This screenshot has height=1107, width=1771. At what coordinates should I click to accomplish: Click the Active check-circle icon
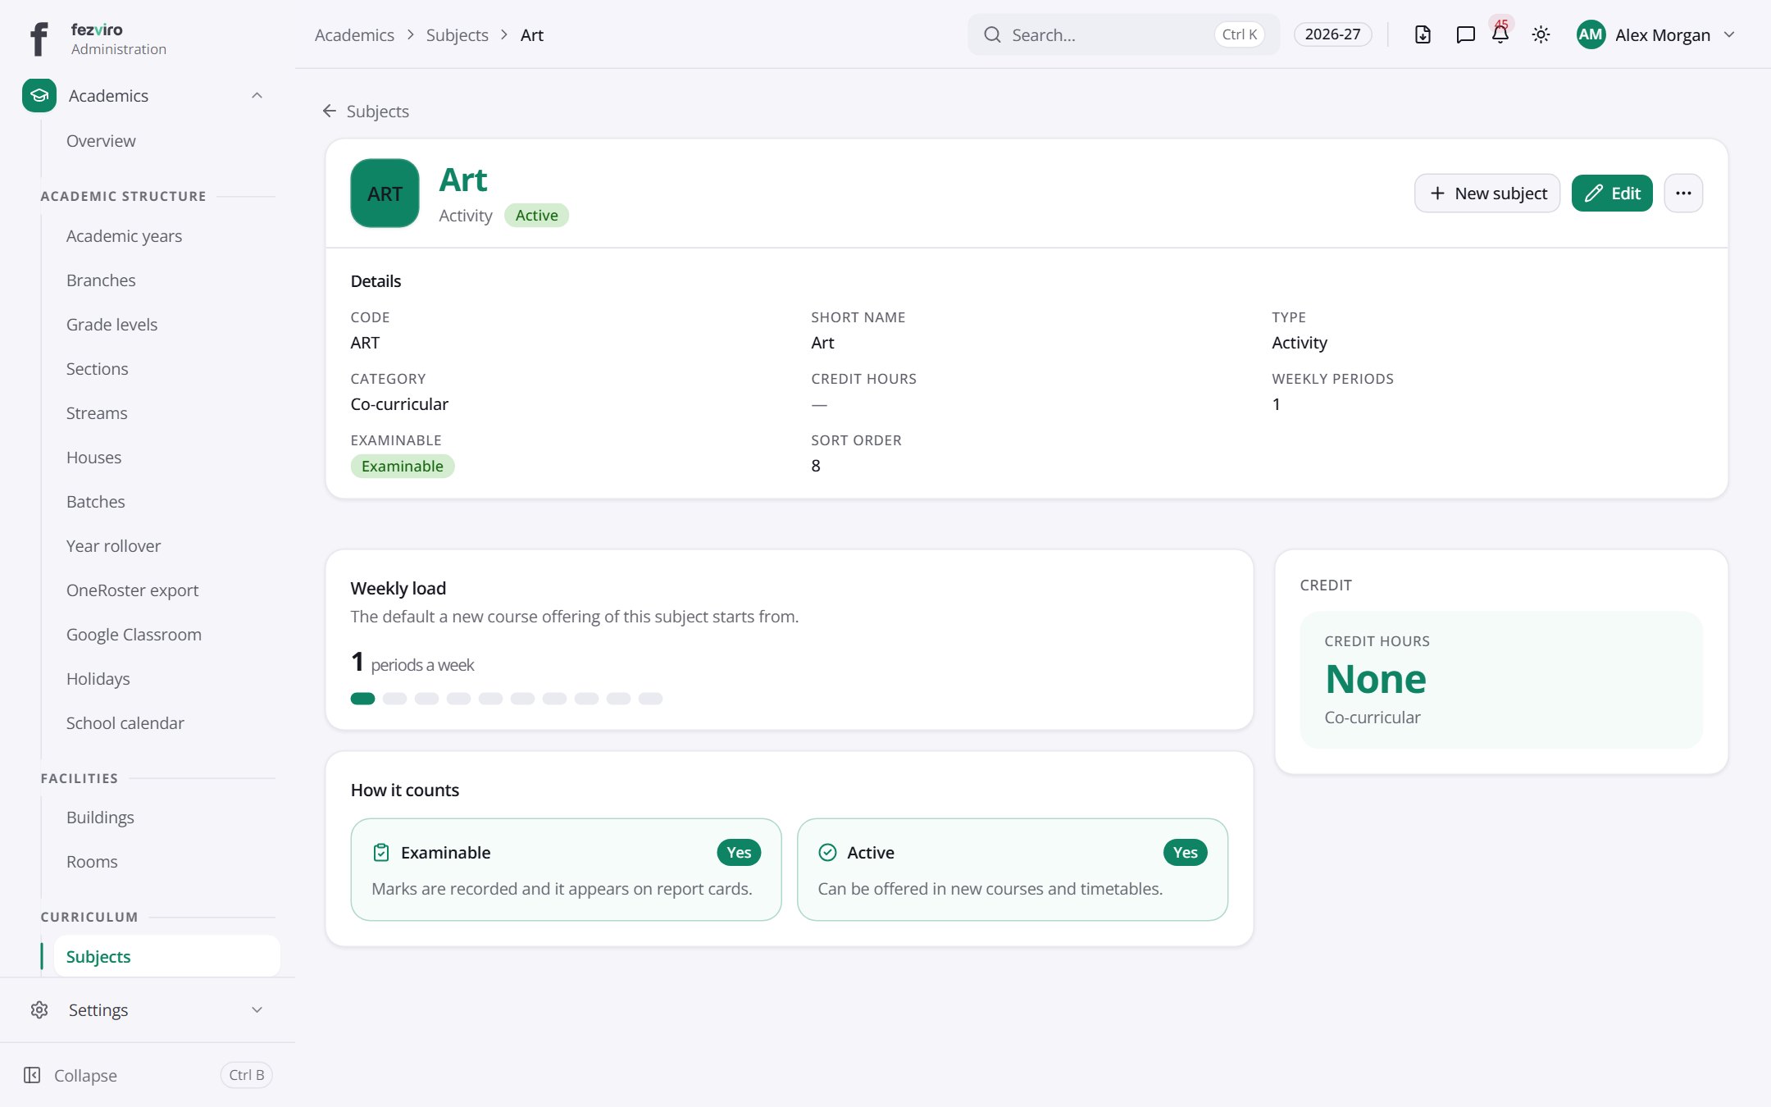click(x=828, y=853)
